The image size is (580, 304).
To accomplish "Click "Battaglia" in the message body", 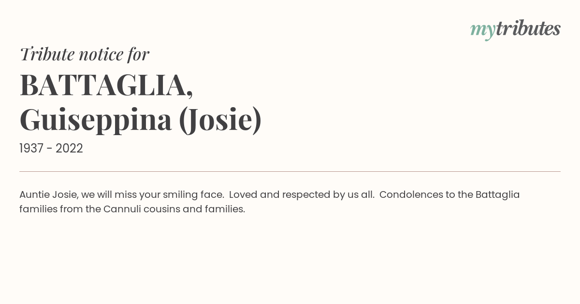I will 498,195.
